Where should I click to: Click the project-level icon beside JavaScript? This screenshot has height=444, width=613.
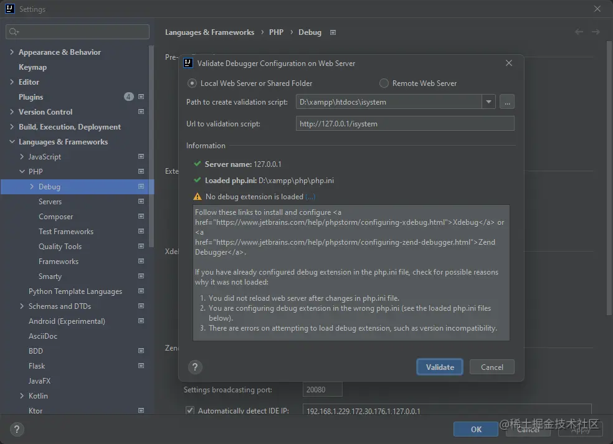pos(141,156)
